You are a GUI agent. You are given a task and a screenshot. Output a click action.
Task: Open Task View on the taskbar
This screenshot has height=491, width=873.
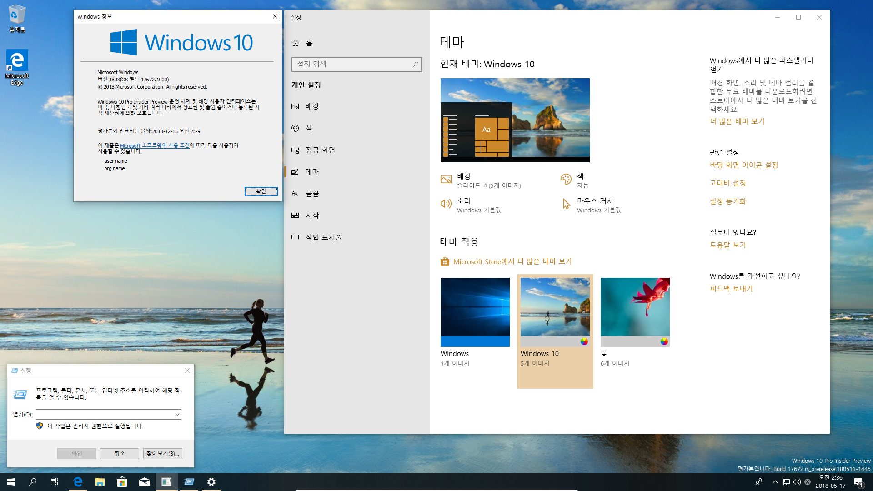click(55, 482)
